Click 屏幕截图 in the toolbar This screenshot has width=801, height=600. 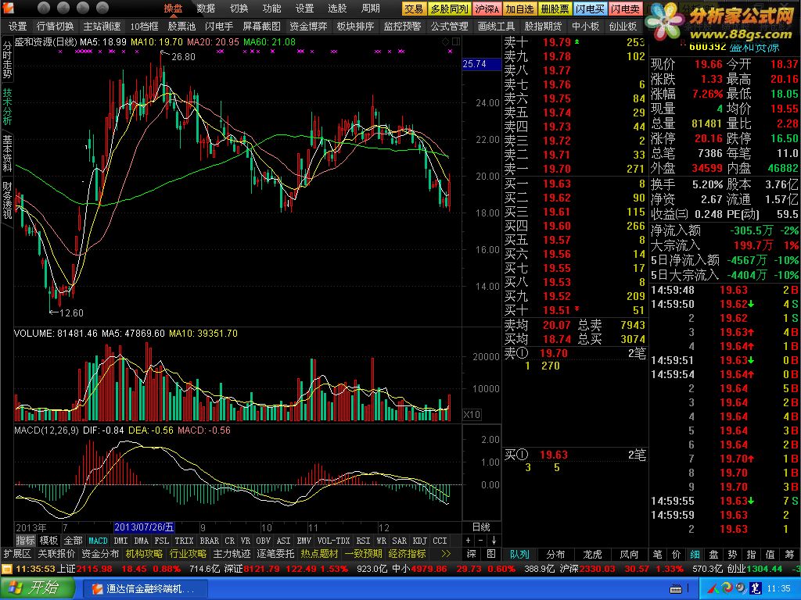(x=261, y=26)
